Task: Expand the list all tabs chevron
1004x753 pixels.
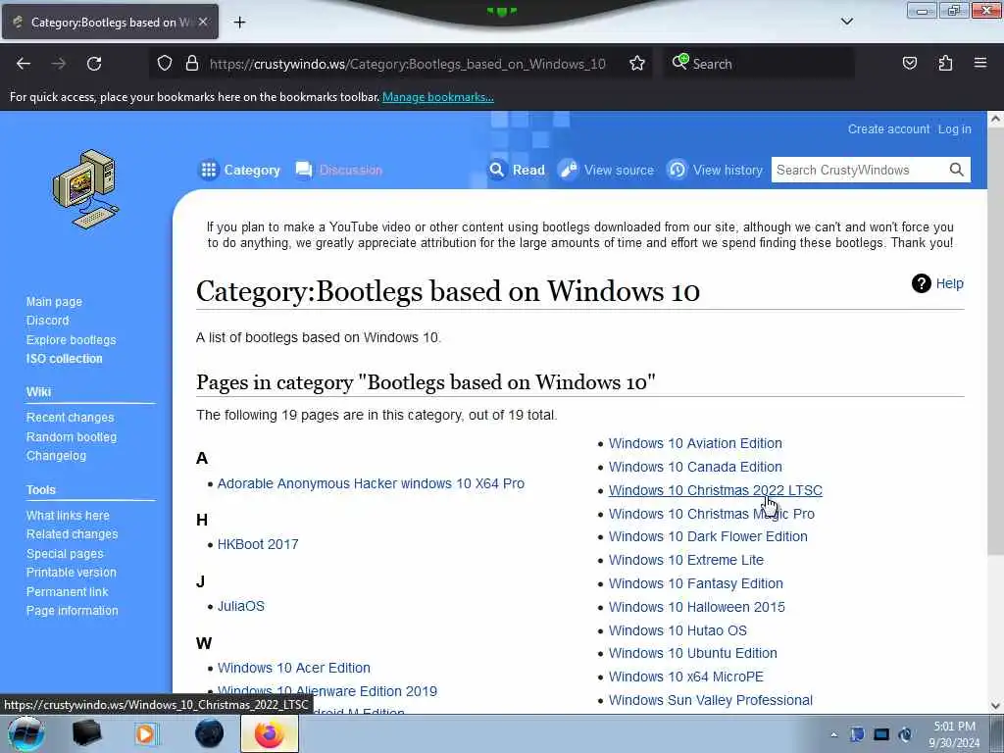Action: [846, 22]
